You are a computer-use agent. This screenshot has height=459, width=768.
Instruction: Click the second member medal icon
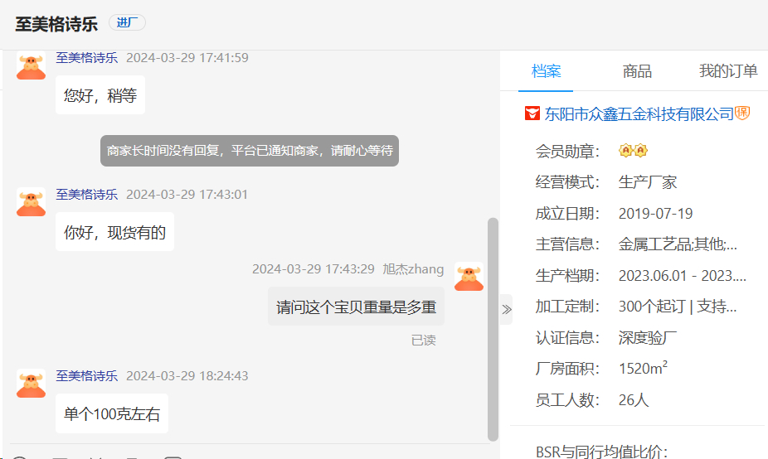coord(640,150)
